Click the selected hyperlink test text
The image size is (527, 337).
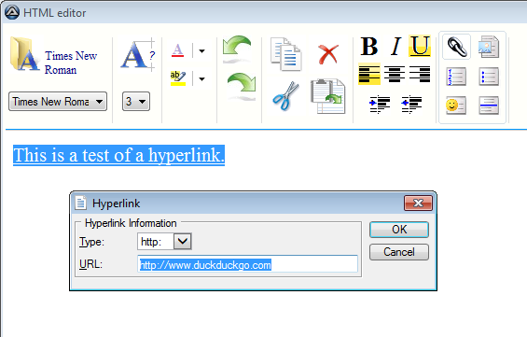pyautogui.click(x=118, y=155)
